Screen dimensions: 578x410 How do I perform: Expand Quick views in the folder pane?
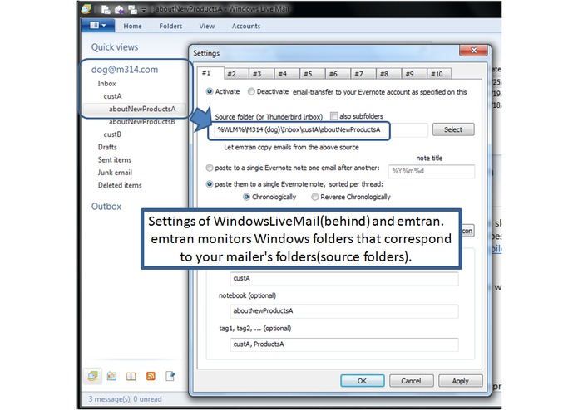point(115,47)
